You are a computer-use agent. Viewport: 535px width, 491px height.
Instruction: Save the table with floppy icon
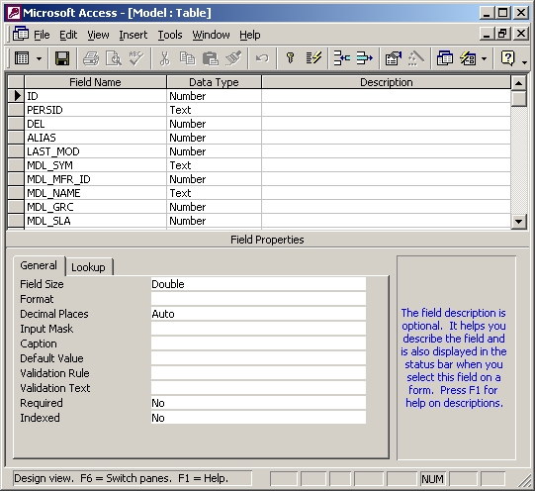pyautogui.click(x=62, y=58)
